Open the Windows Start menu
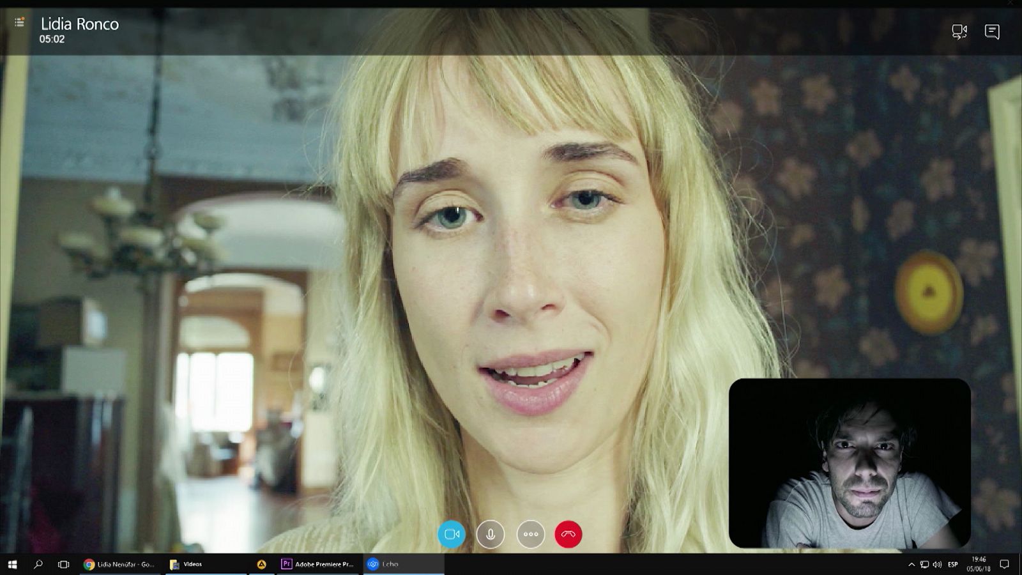The image size is (1022, 575). 12,564
